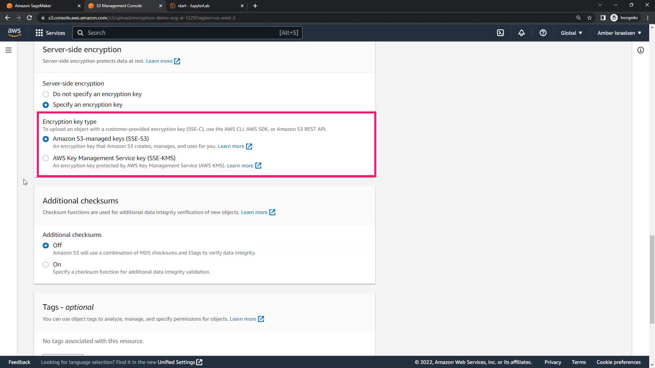Open the AWS help question mark icon

tap(543, 33)
